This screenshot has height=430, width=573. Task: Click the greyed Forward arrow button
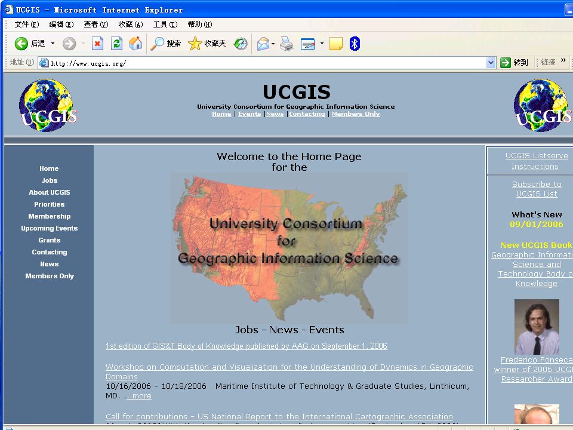(69, 44)
